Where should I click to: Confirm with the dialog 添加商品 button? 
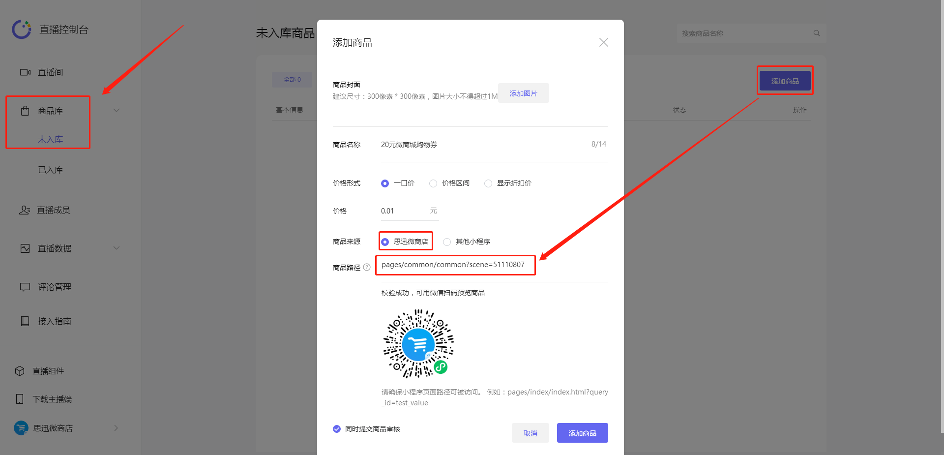click(x=582, y=433)
